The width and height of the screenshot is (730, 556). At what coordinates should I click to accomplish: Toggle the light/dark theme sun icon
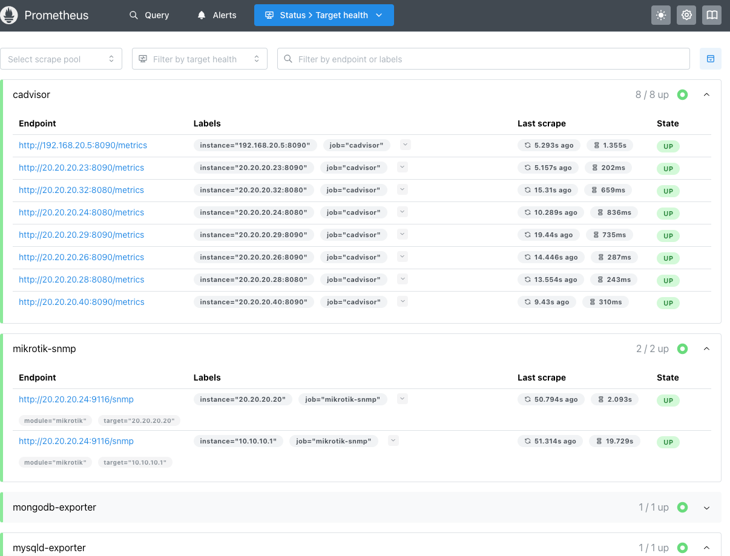pos(661,15)
